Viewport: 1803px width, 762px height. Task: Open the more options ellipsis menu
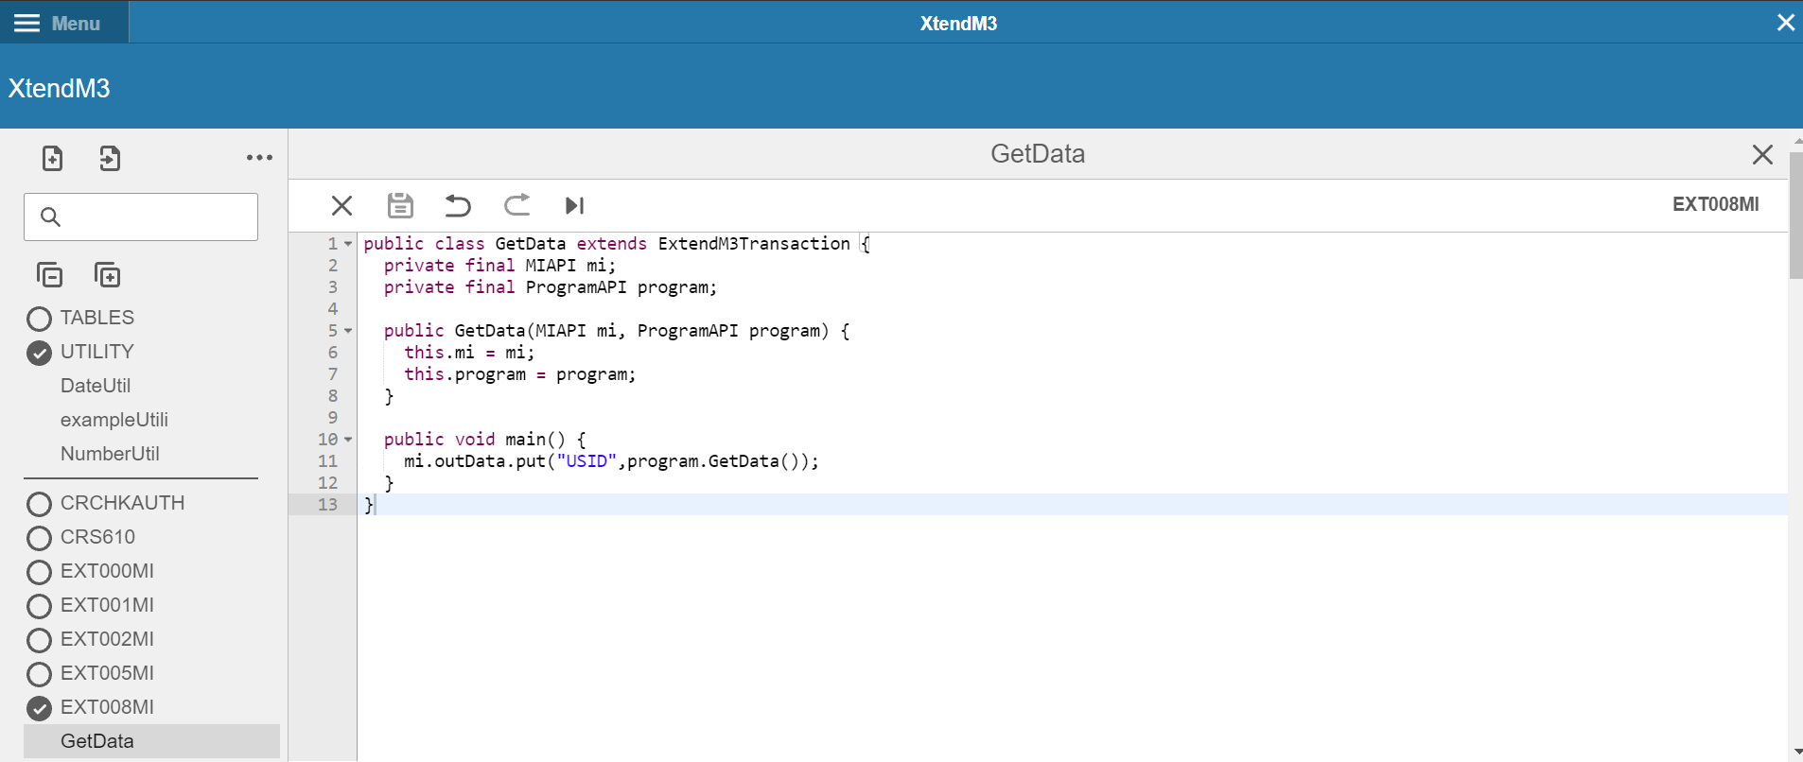point(259,158)
